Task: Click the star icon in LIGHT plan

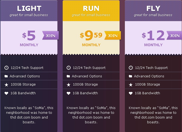Action: coord(6,85)
